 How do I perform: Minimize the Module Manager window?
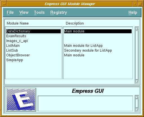(135, 4)
